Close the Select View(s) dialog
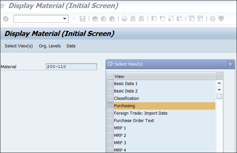The image size is (237, 153). (230, 64)
